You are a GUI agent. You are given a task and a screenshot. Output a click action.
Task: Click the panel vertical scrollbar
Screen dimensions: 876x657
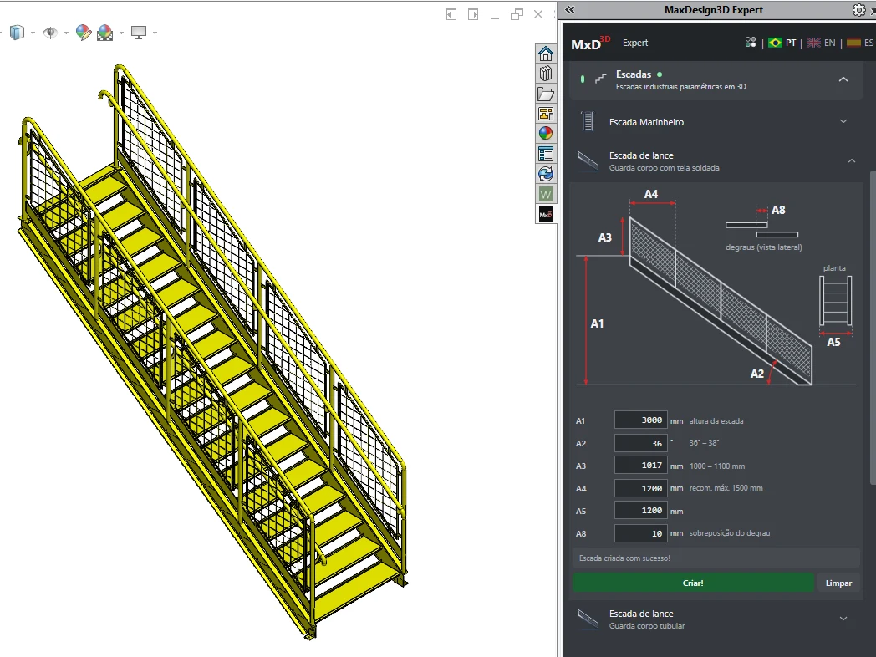pos(873,328)
